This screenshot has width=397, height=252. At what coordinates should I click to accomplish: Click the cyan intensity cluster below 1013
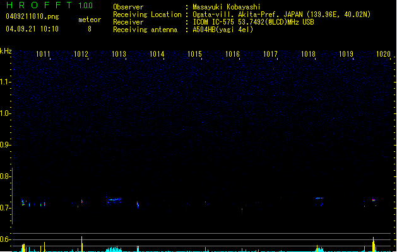point(113,249)
